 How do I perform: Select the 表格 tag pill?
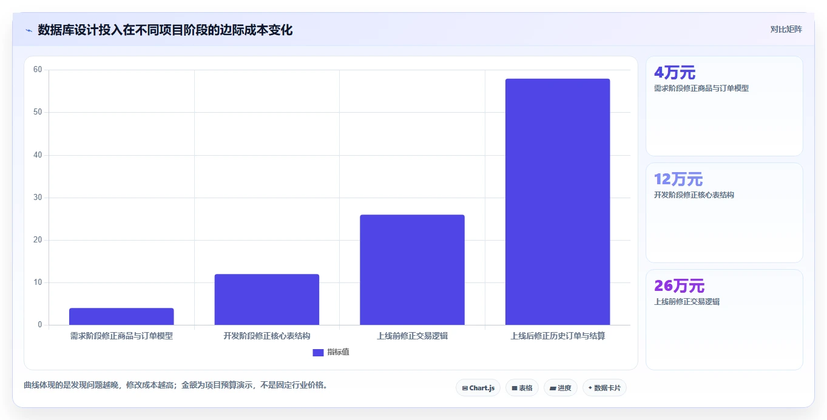coord(522,388)
